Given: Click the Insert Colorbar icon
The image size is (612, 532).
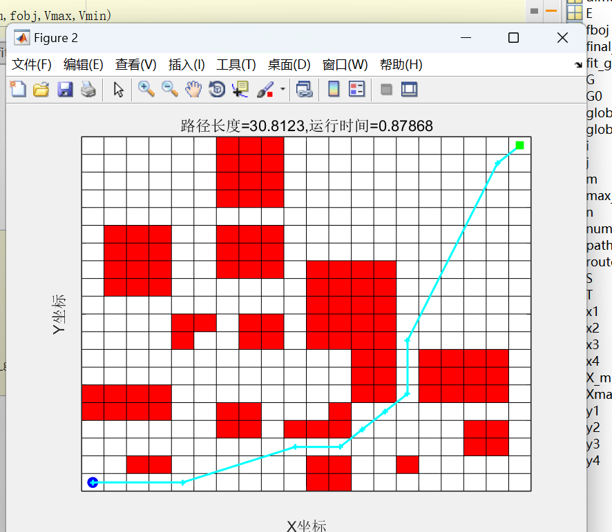Looking at the screenshot, I should click(x=334, y=89).
